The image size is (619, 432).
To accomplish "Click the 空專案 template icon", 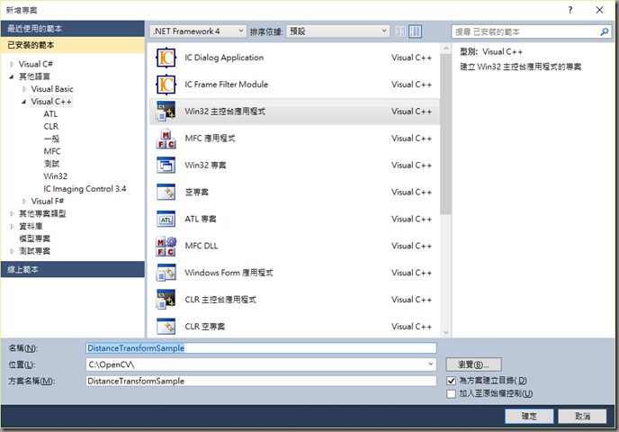I will [x=166, y=192].
